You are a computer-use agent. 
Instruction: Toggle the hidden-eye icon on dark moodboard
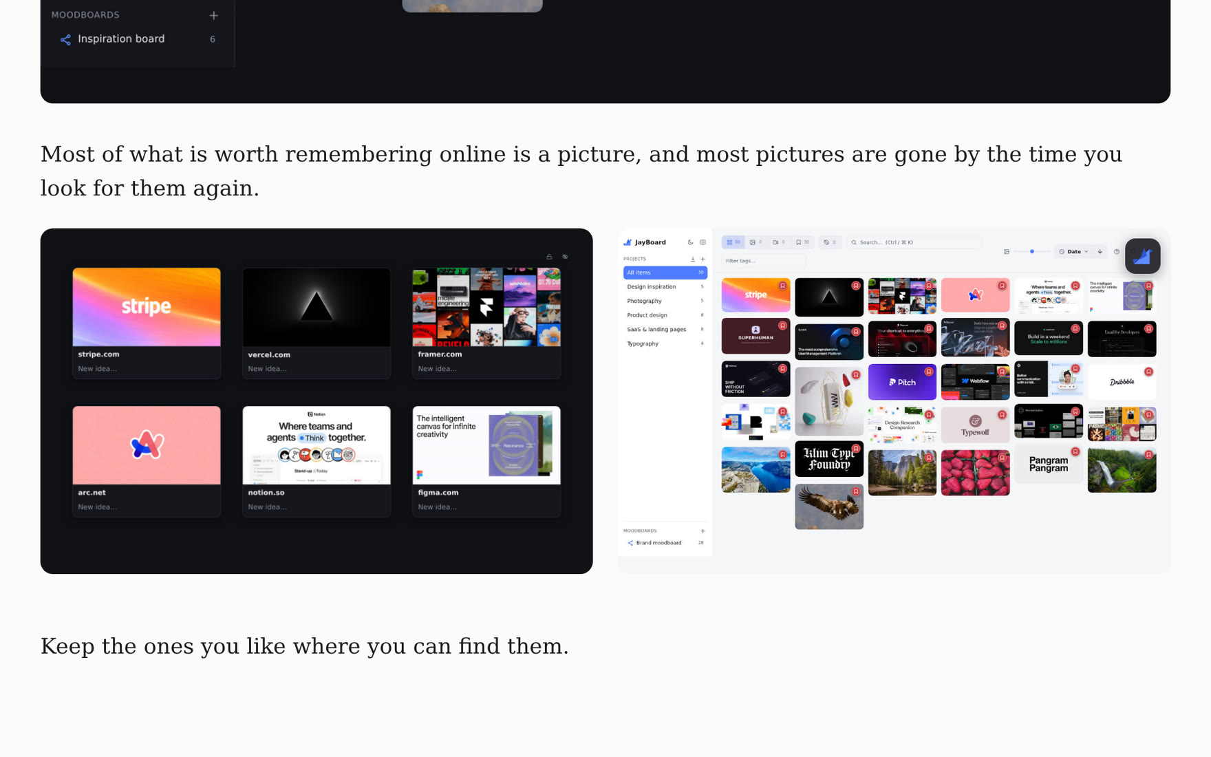pyautogui.click(x=565, y=257)
